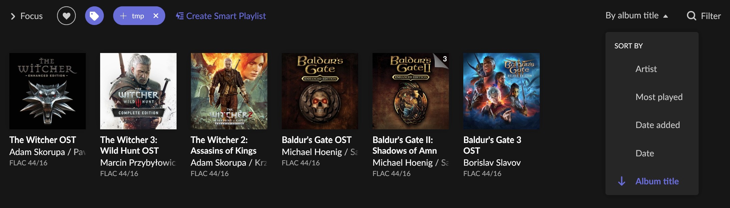
Task: Click the Create Smart Playlist icon
Action: coord(180,16)
